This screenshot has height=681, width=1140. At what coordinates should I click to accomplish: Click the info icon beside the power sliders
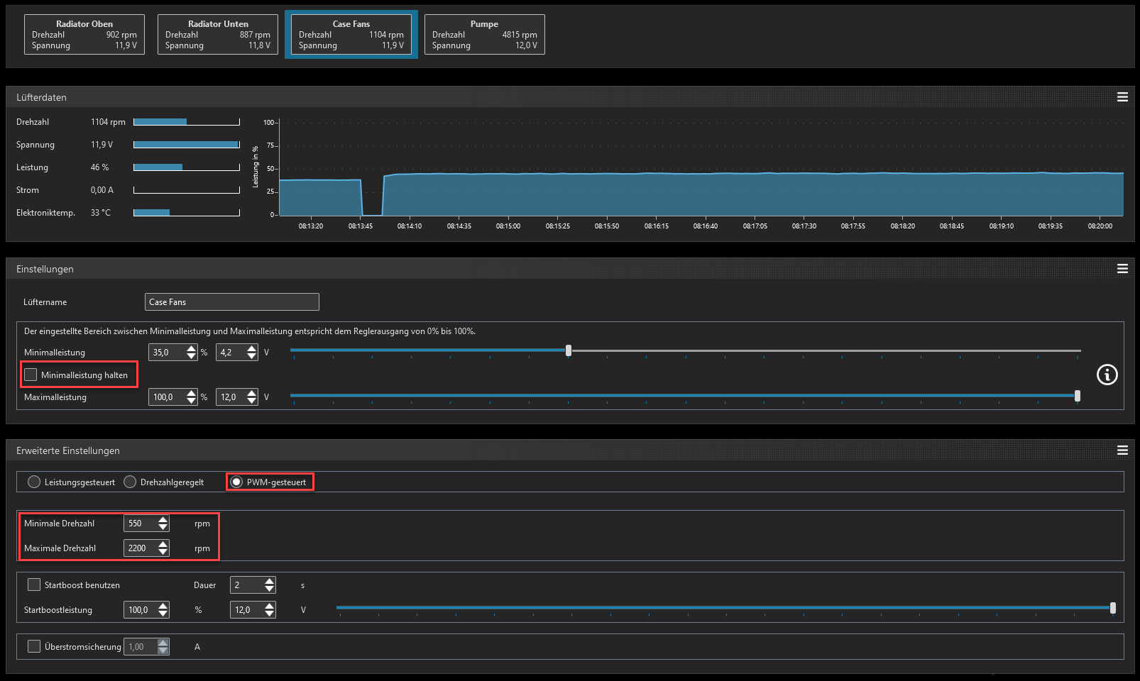[x=1107, y=375]
